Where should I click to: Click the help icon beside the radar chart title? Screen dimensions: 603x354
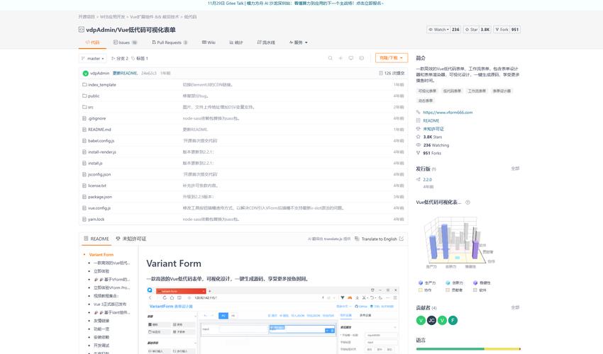(x=469, y=202)
